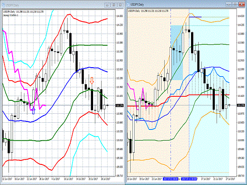Click the current price tag on right chart axis

tap(241, 105)
